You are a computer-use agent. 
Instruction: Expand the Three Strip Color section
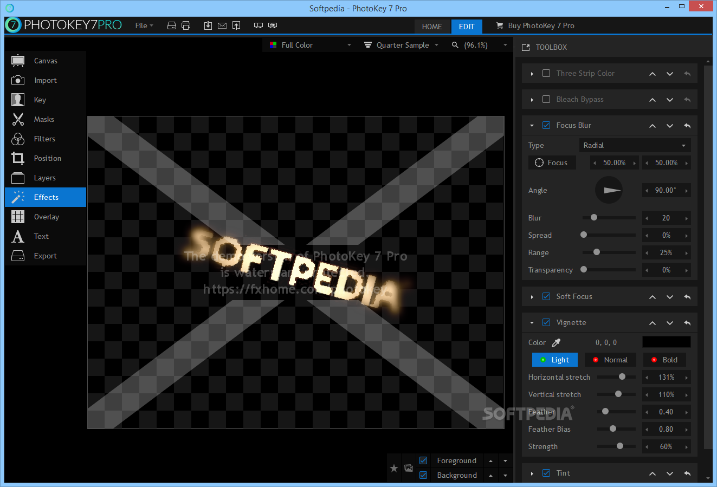pyautogui.click(x=532, y=74)
